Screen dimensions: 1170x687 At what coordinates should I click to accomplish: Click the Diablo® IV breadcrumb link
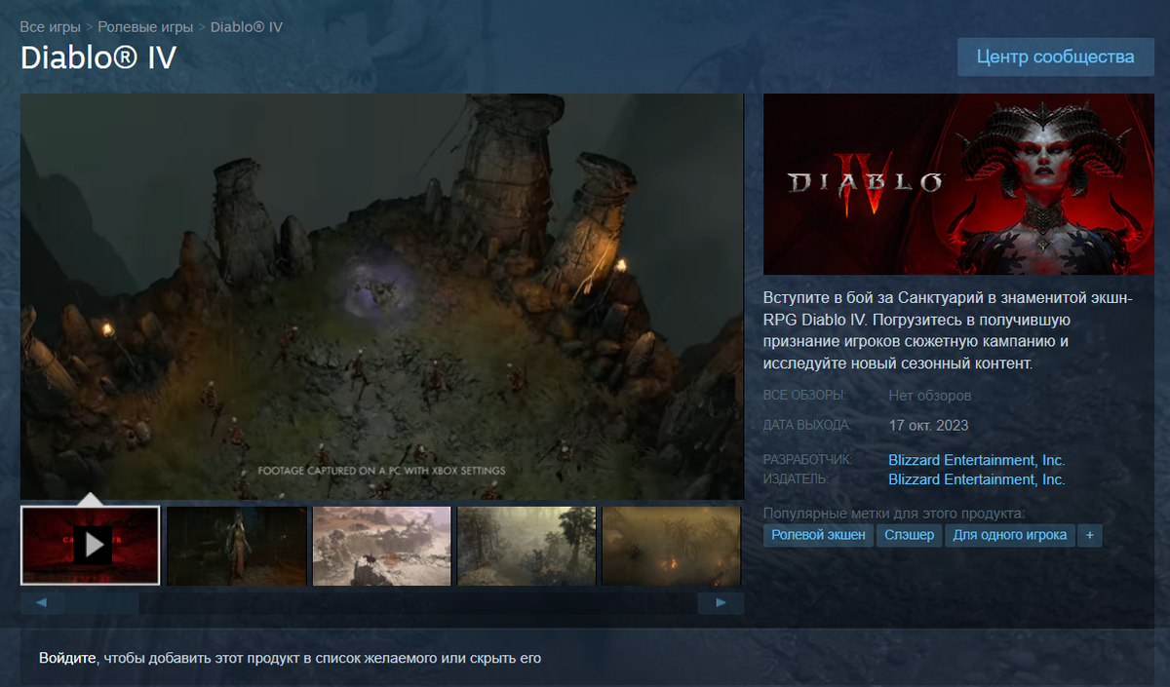coord(247,26)
